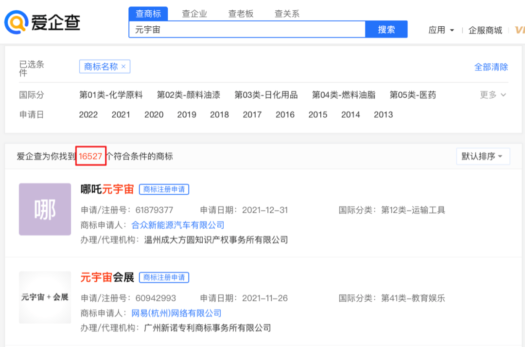Select application year 2015
The width and height of the screenshot is (525, 347).
318,115
